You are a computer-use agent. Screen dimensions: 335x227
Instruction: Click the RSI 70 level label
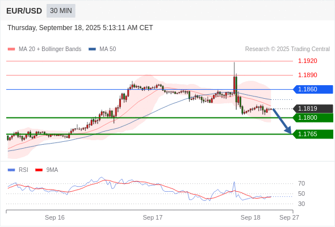301,183
